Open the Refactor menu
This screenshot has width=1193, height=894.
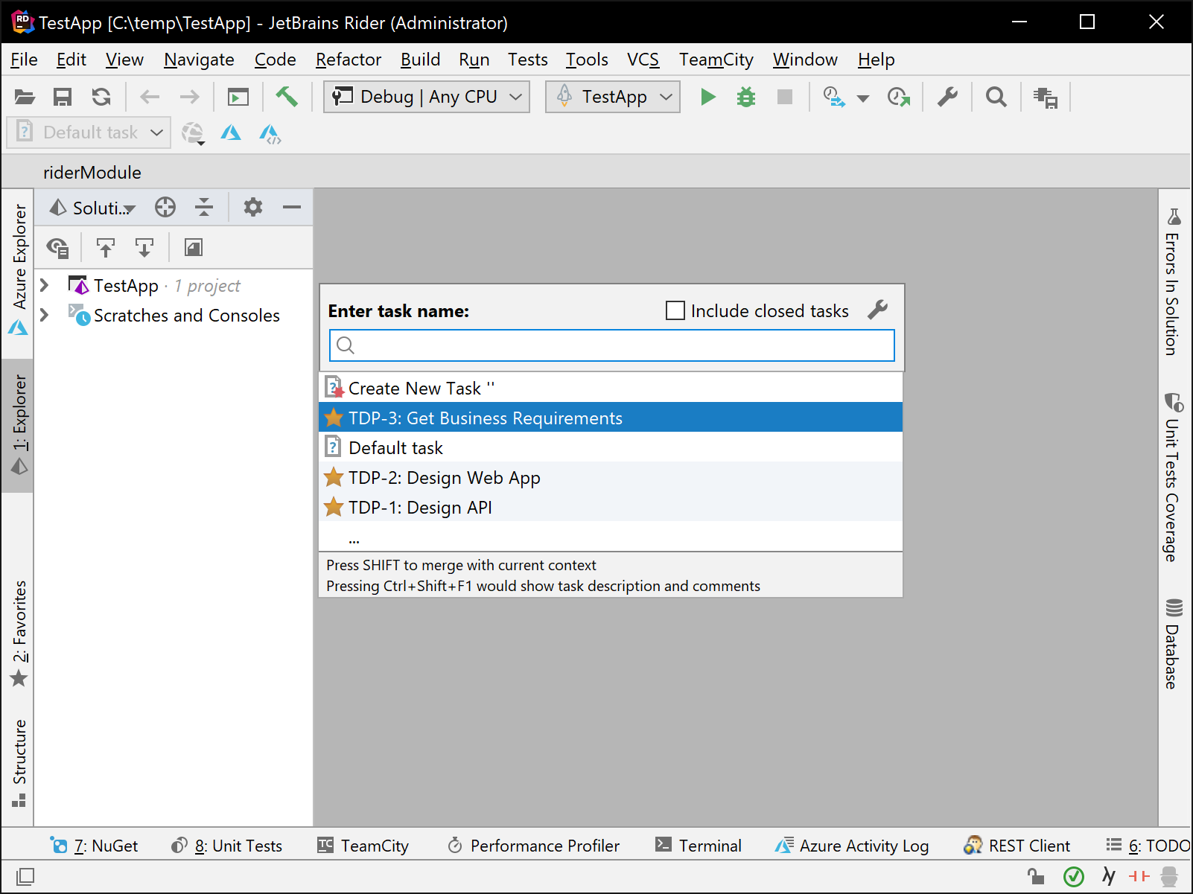pos(348,60)
